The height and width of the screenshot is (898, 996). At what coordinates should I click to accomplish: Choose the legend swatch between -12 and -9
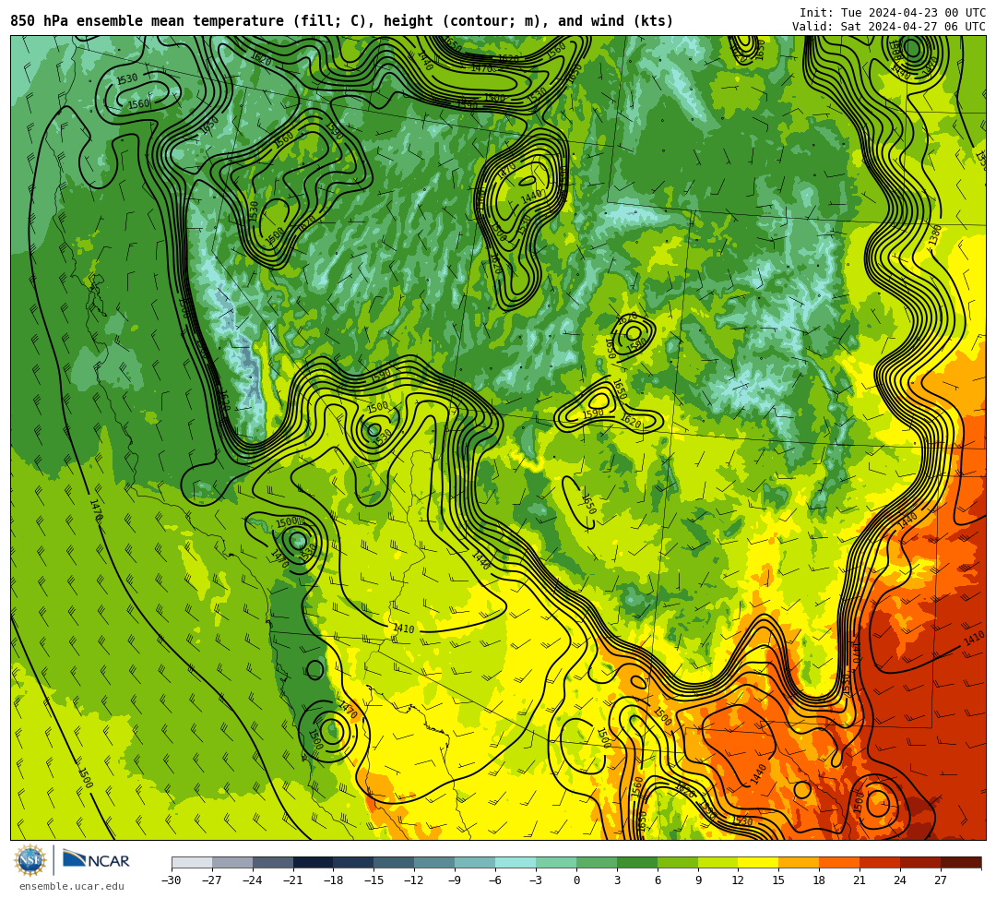coord(435,862)
